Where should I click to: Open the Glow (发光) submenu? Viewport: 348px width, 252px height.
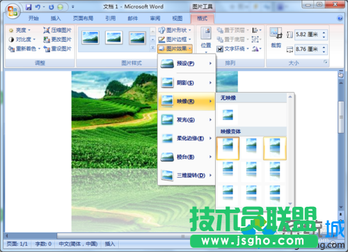(x=187, y=120)
